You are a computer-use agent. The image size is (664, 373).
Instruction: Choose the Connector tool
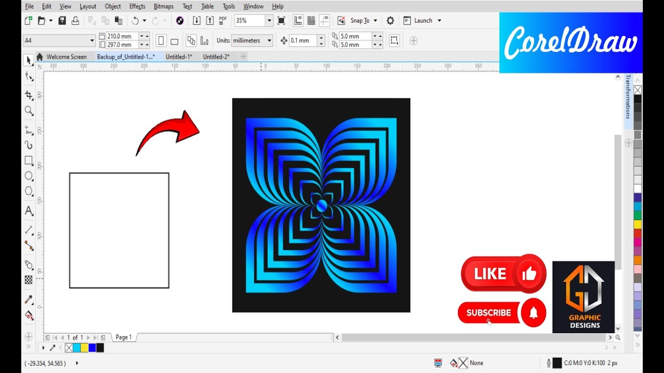coord(29,245)
